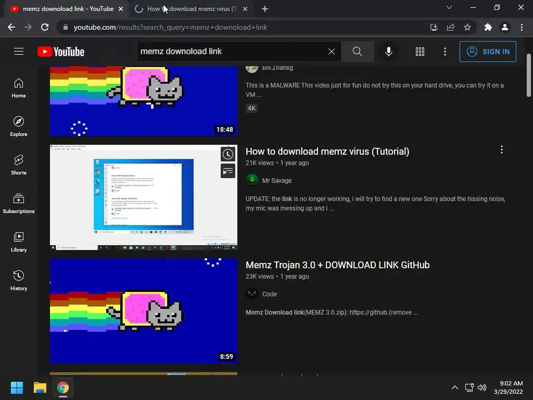
Task: Click the Mr Savage channel avatar
Action: (x=252, y=180)
